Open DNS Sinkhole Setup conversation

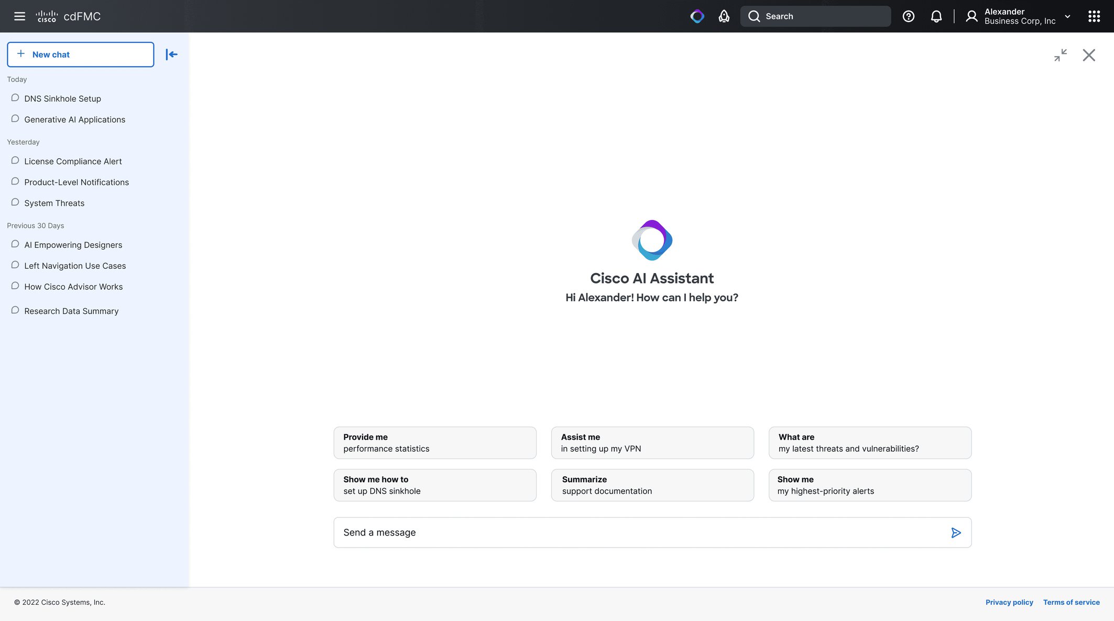62,99
